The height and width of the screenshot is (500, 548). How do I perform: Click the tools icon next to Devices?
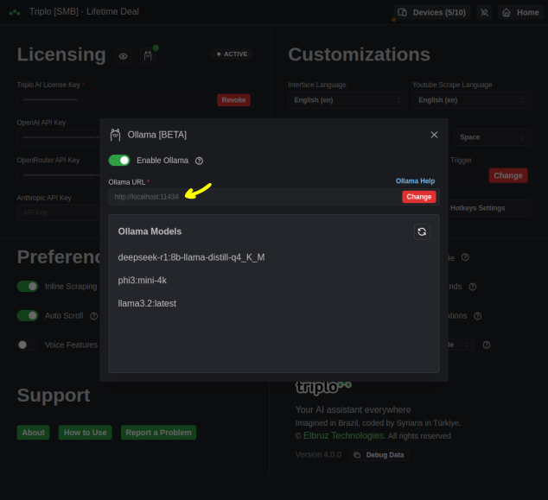click(x=484, y=13)
